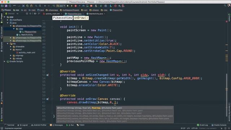Stop the app with red square icon
231x130 pixels.
[91, 6]
